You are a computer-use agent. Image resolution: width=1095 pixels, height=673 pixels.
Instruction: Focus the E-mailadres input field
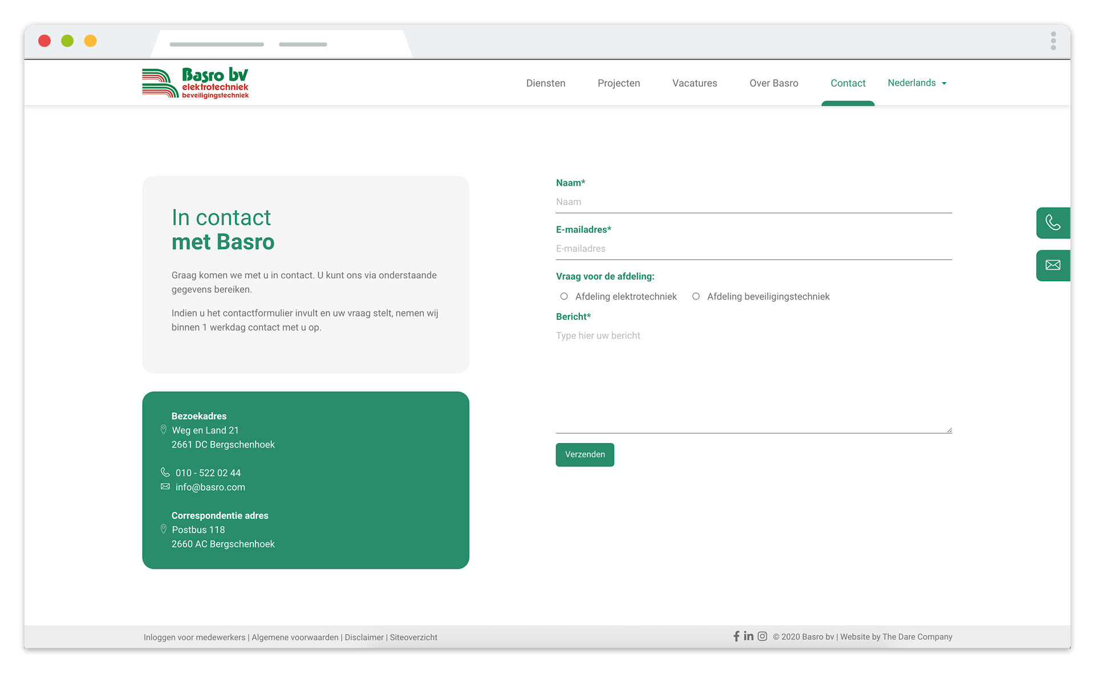pyautogui.click(x=754, y=249)
